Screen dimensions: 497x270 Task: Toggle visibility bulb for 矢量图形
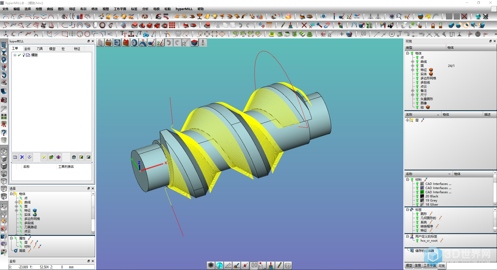coord(417,99)
